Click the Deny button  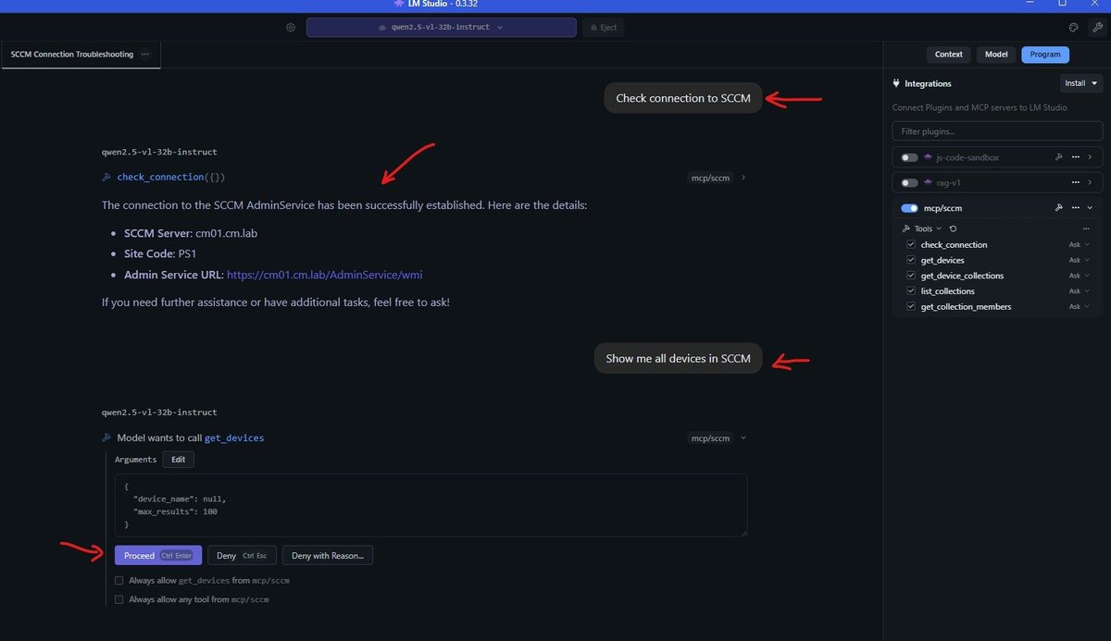coord(242,556)
